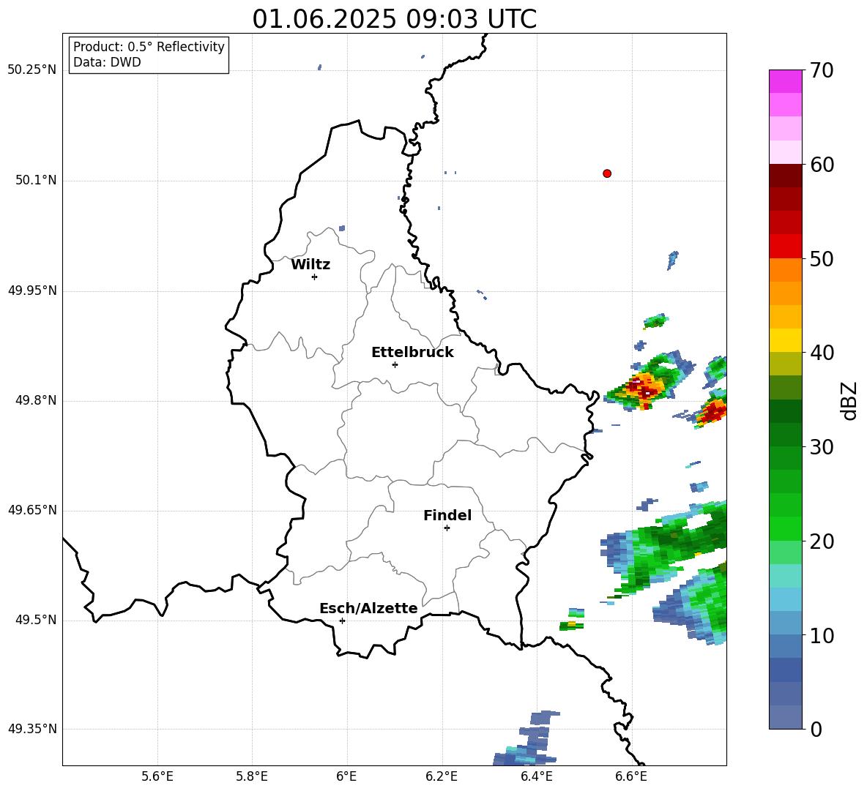
Task: Pick the orange swatch just below 50 dBZ
Action: (785, 270)
